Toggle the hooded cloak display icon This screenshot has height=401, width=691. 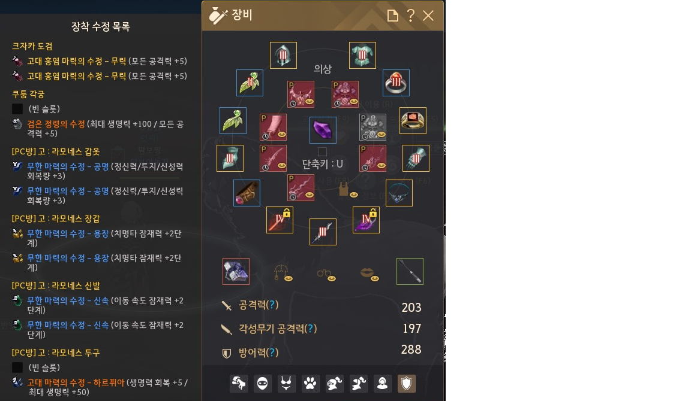383,384
